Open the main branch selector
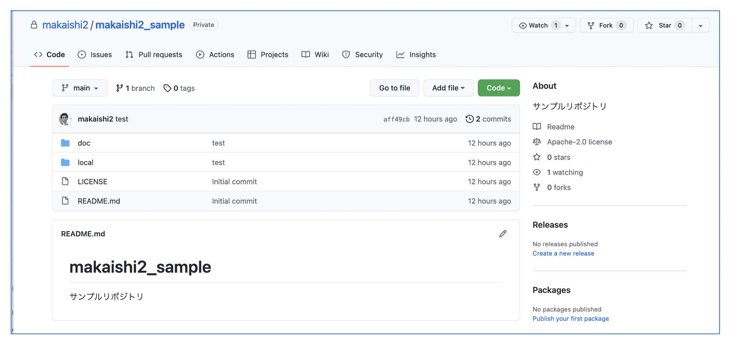This screenshot has width=736, height=348. coord(80,88)
